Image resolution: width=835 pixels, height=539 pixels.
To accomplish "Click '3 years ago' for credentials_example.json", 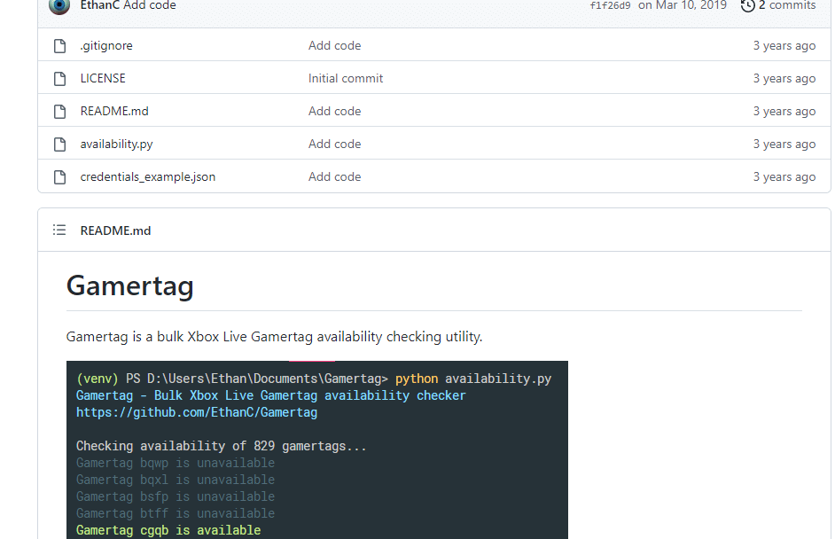I will [784, 176].
